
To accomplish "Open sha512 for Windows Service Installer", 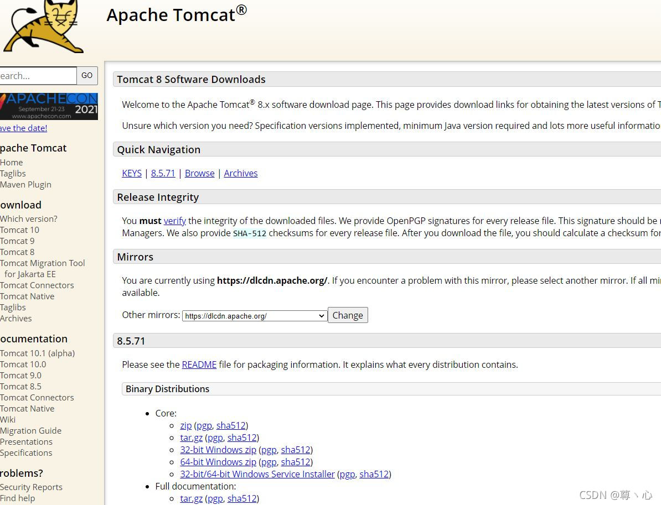I will 374,474.
